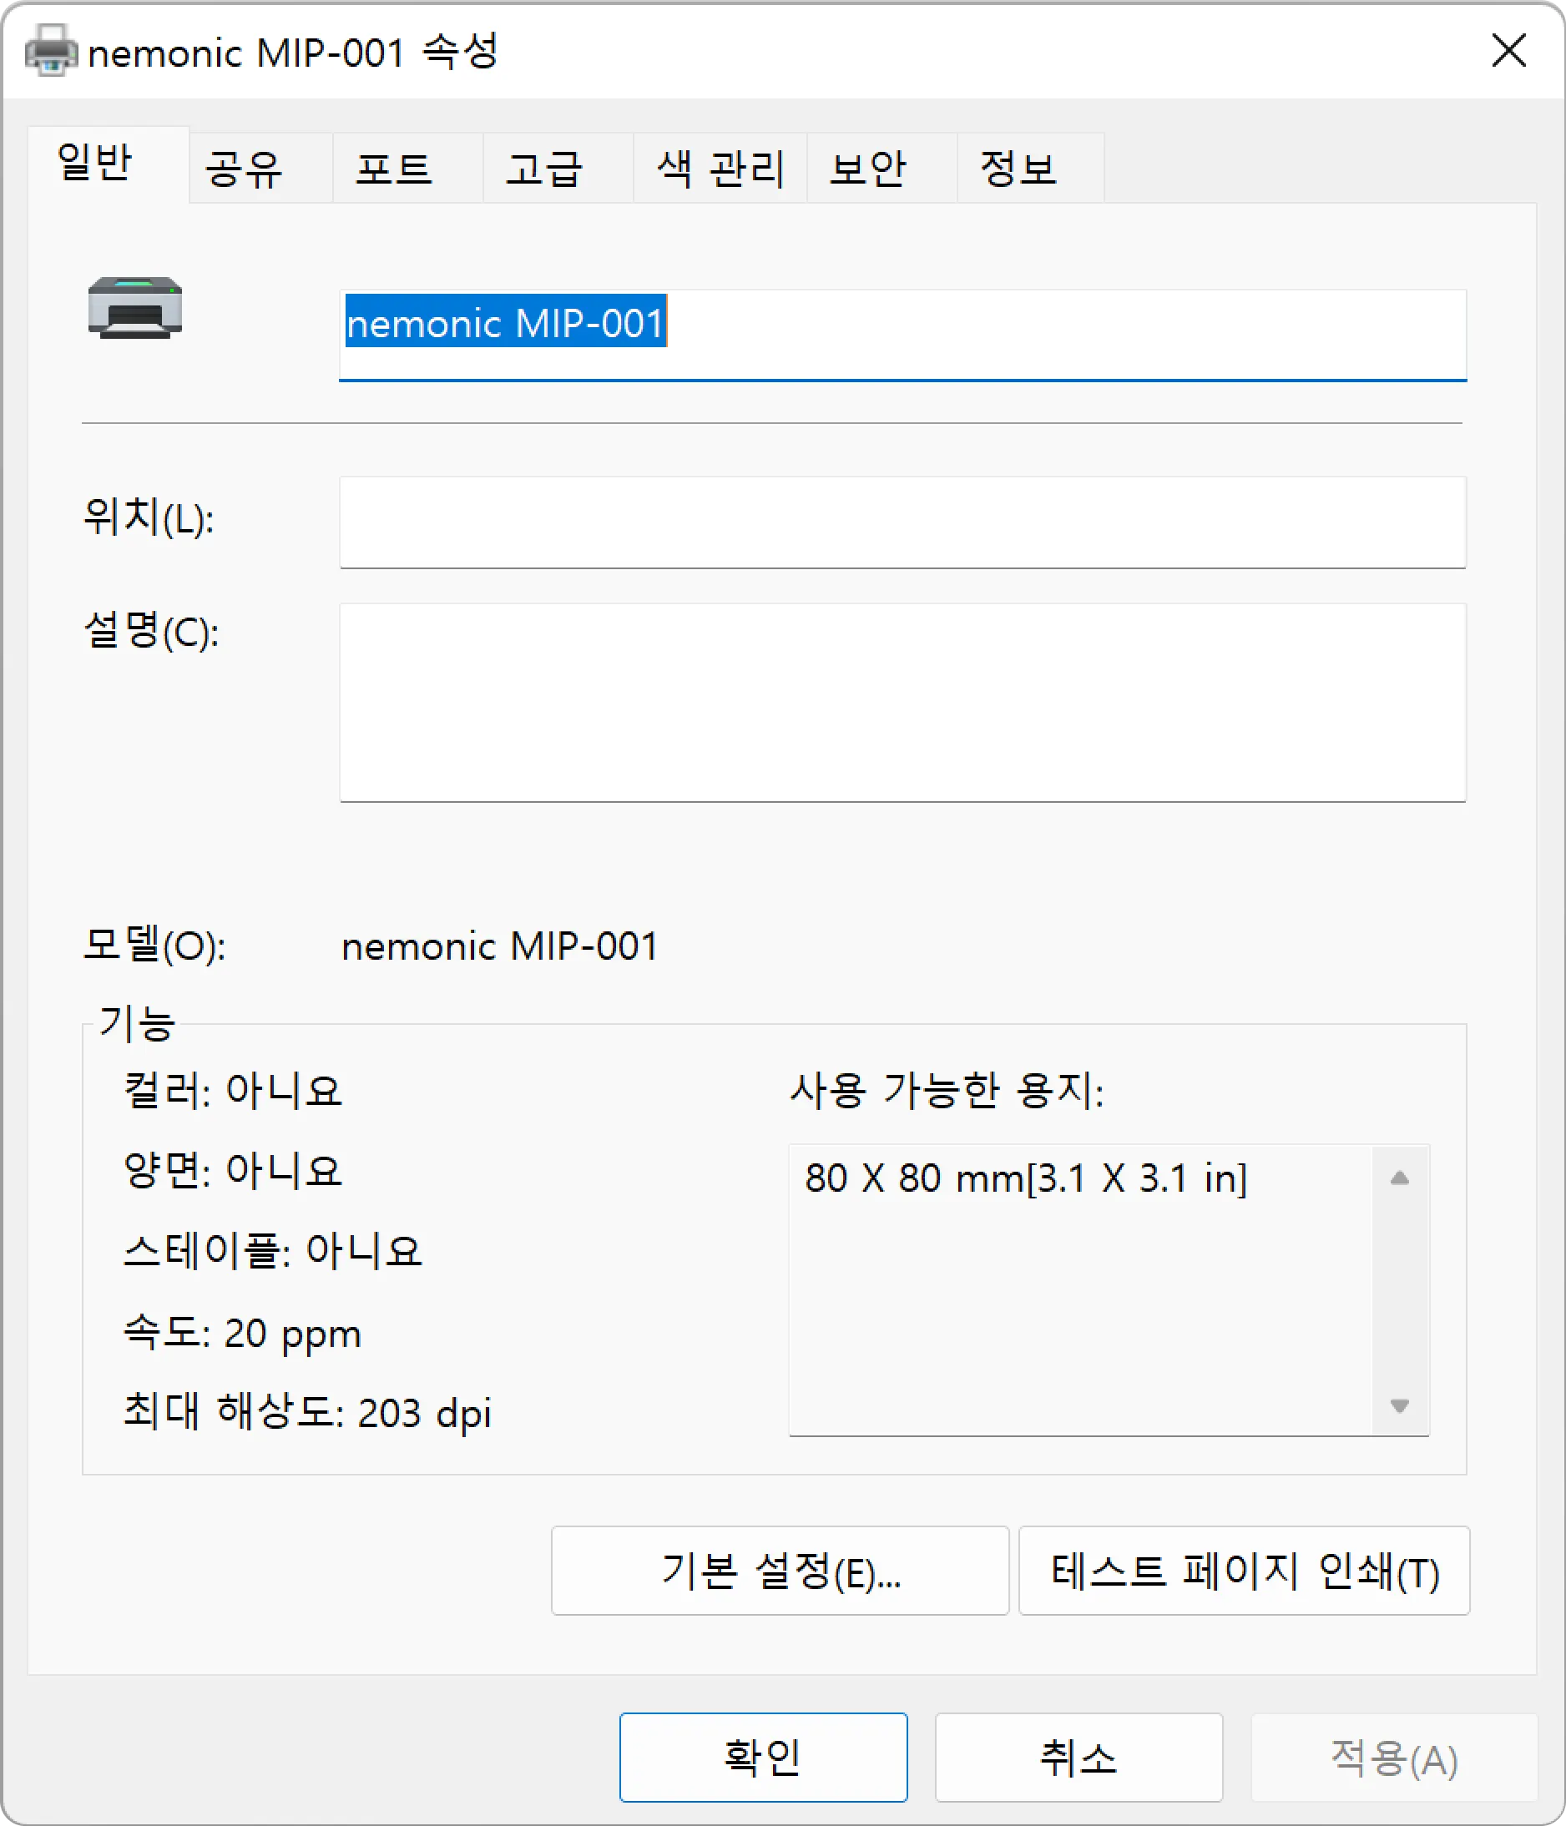Go to the 고급 tab
Viewport: 1566px width, 1826px height.
558,168
